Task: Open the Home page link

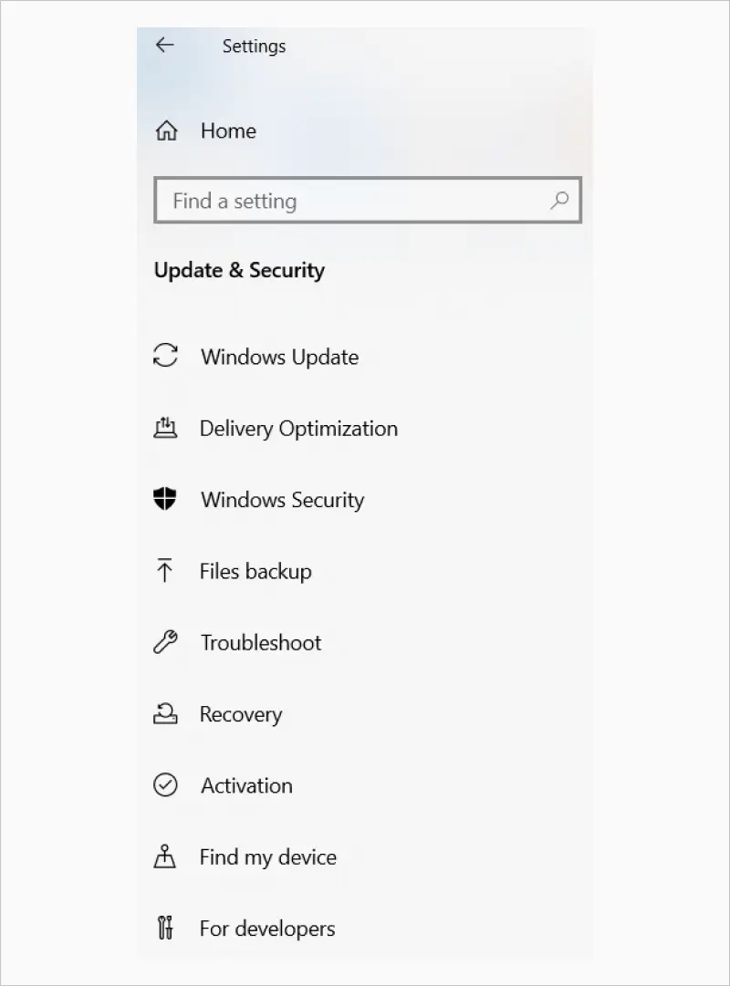Action: [228, 130]
